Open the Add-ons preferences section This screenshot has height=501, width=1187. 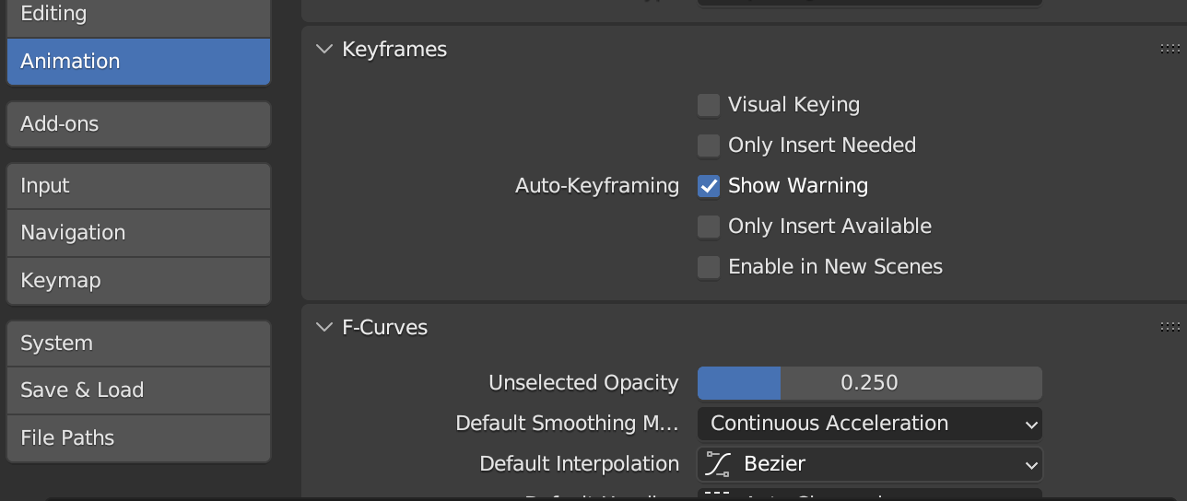138,124
